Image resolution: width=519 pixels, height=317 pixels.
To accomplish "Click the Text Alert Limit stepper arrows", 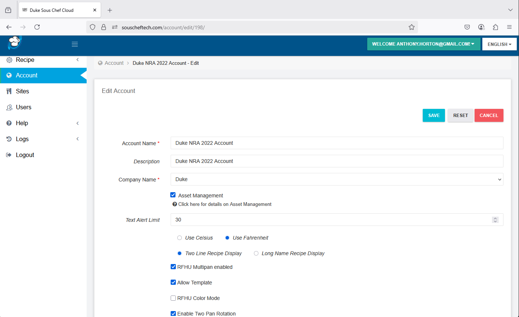I will pyautogui.click(x=495, y=220).
